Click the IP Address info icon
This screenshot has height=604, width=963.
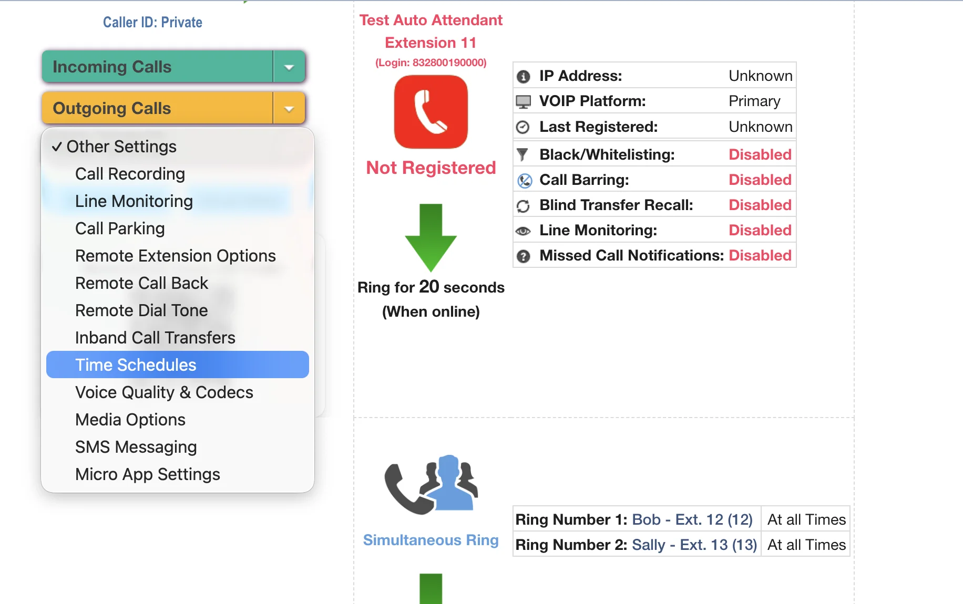pos(524,76)
